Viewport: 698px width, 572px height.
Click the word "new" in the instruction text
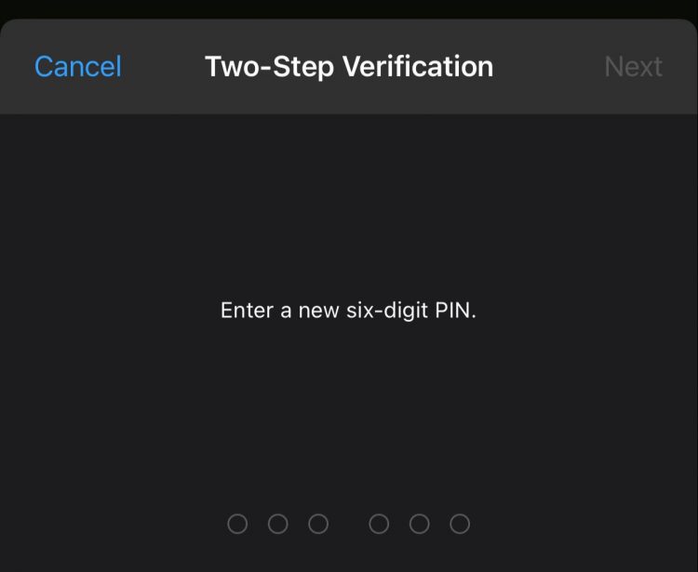(316, 311)
